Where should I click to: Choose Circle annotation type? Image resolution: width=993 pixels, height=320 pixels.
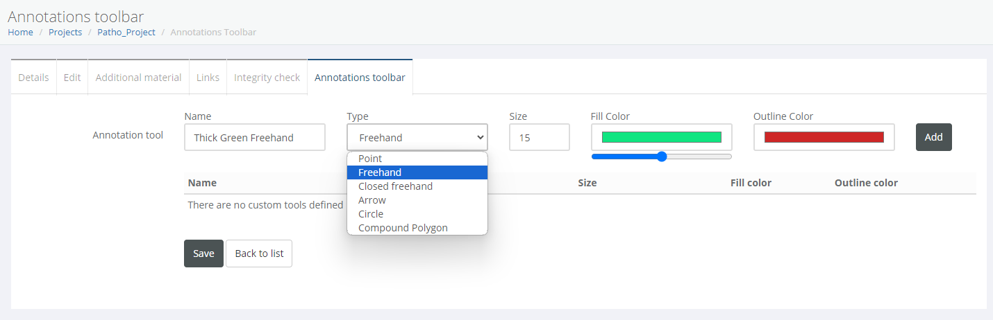[x=371, y=214]
